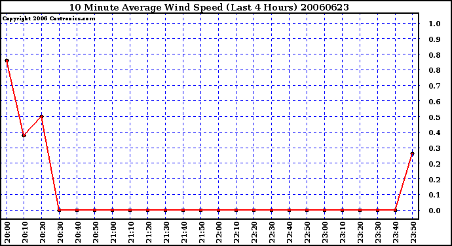Select the 21:10 time axis label
Image resolution: width=452 pixels, height=246 pixels.
131,232
